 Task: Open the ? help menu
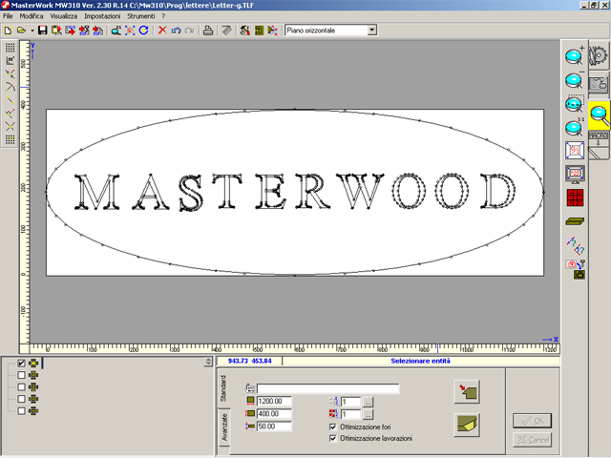[x=163, y=16]
